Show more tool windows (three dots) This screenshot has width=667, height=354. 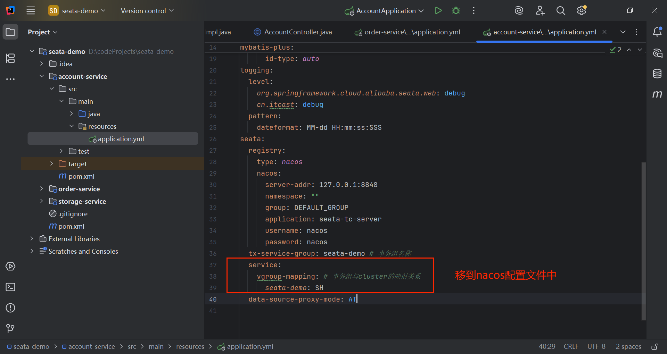pyautogui.click(x=10, y=79)
